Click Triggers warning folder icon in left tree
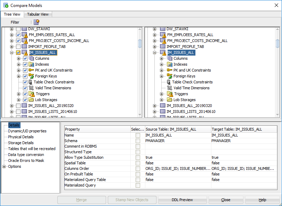The width and height of the screenshot is (282, 206). (31, 94)
